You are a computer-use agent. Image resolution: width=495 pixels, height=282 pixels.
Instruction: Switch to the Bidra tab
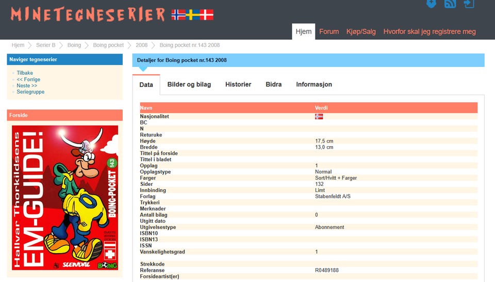click(x=274, y=84)
